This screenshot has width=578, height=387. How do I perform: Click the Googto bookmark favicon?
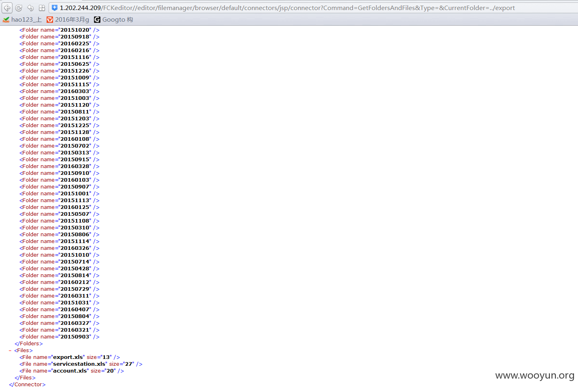pos(97,20)
